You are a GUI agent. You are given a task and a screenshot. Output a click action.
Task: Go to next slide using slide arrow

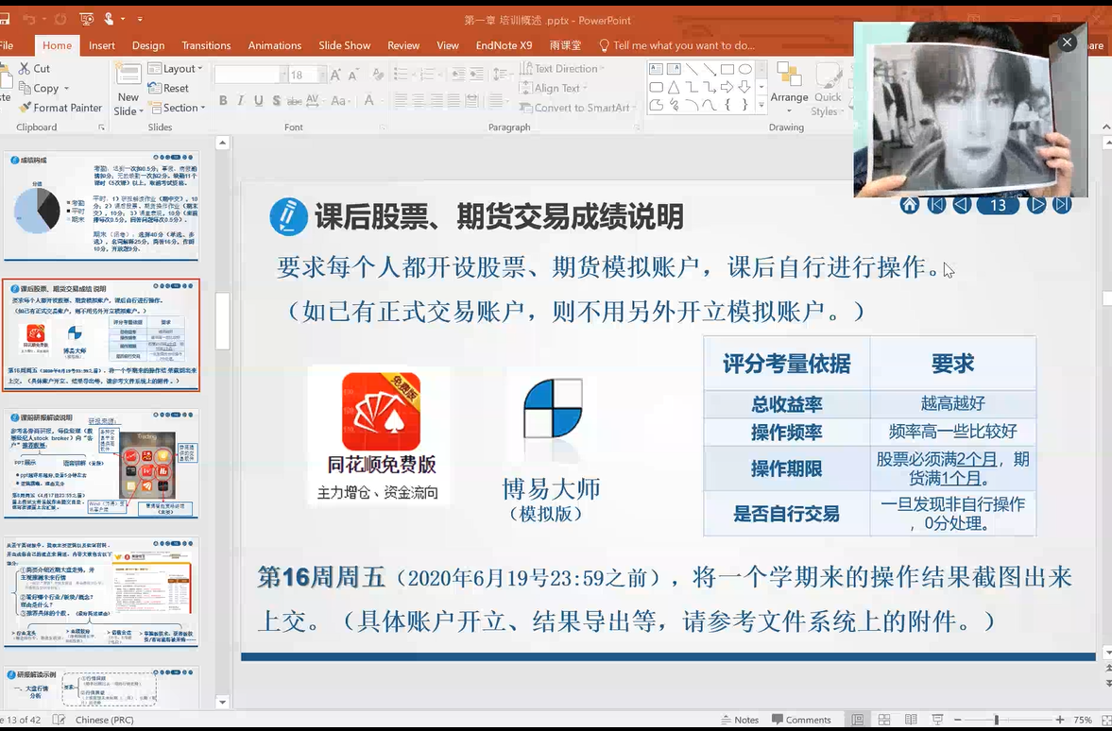tap(1037, 205)
